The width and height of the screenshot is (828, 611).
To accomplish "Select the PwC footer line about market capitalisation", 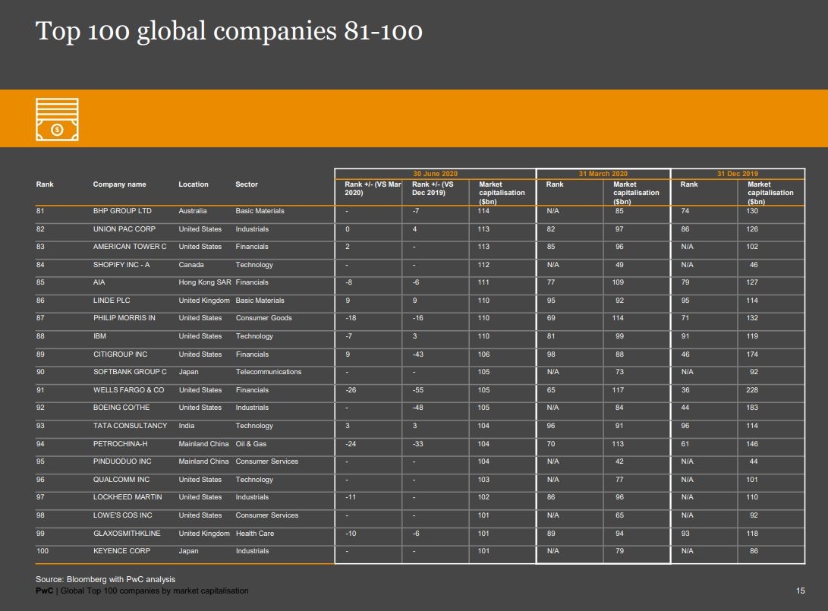I will [142, 591].
